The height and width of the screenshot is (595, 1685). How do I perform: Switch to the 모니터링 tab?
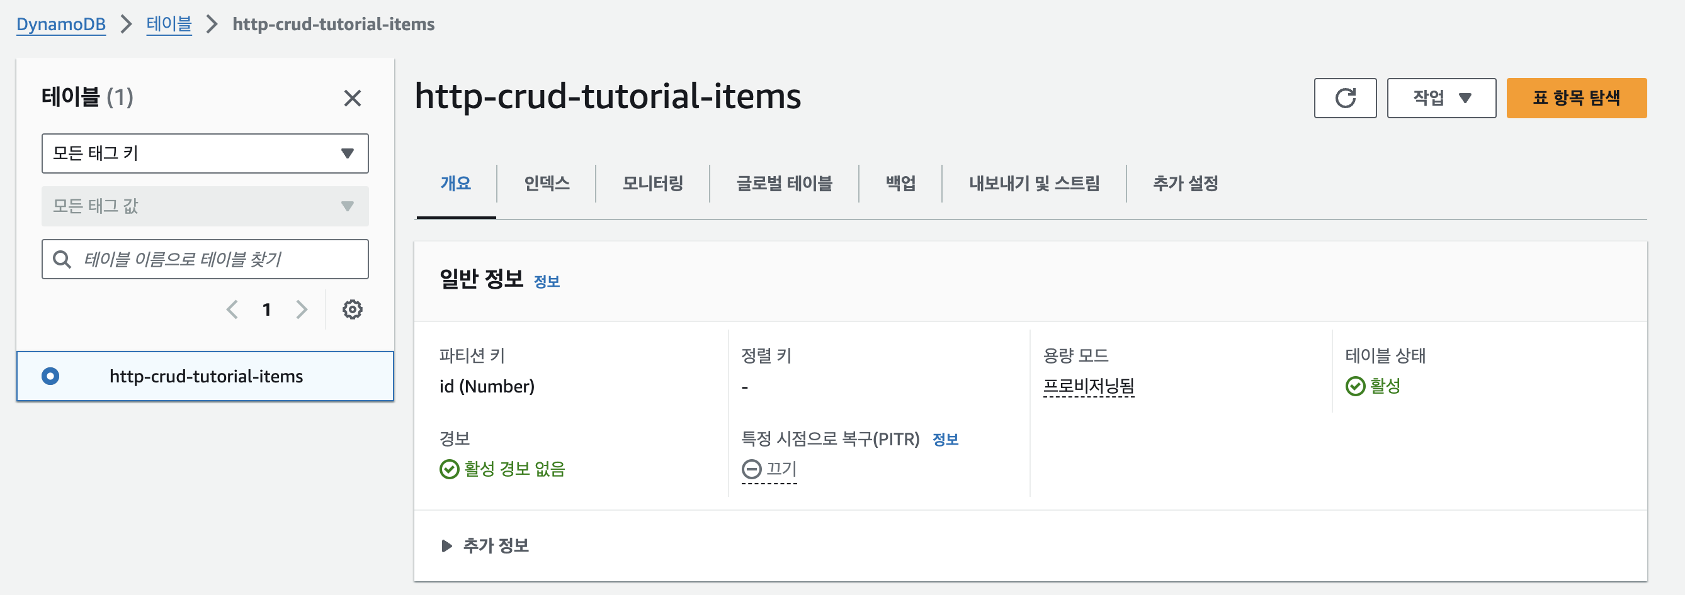point(652,184)
